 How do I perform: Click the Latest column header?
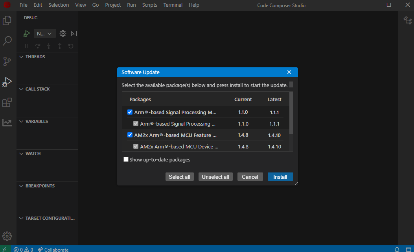point(274,100)
